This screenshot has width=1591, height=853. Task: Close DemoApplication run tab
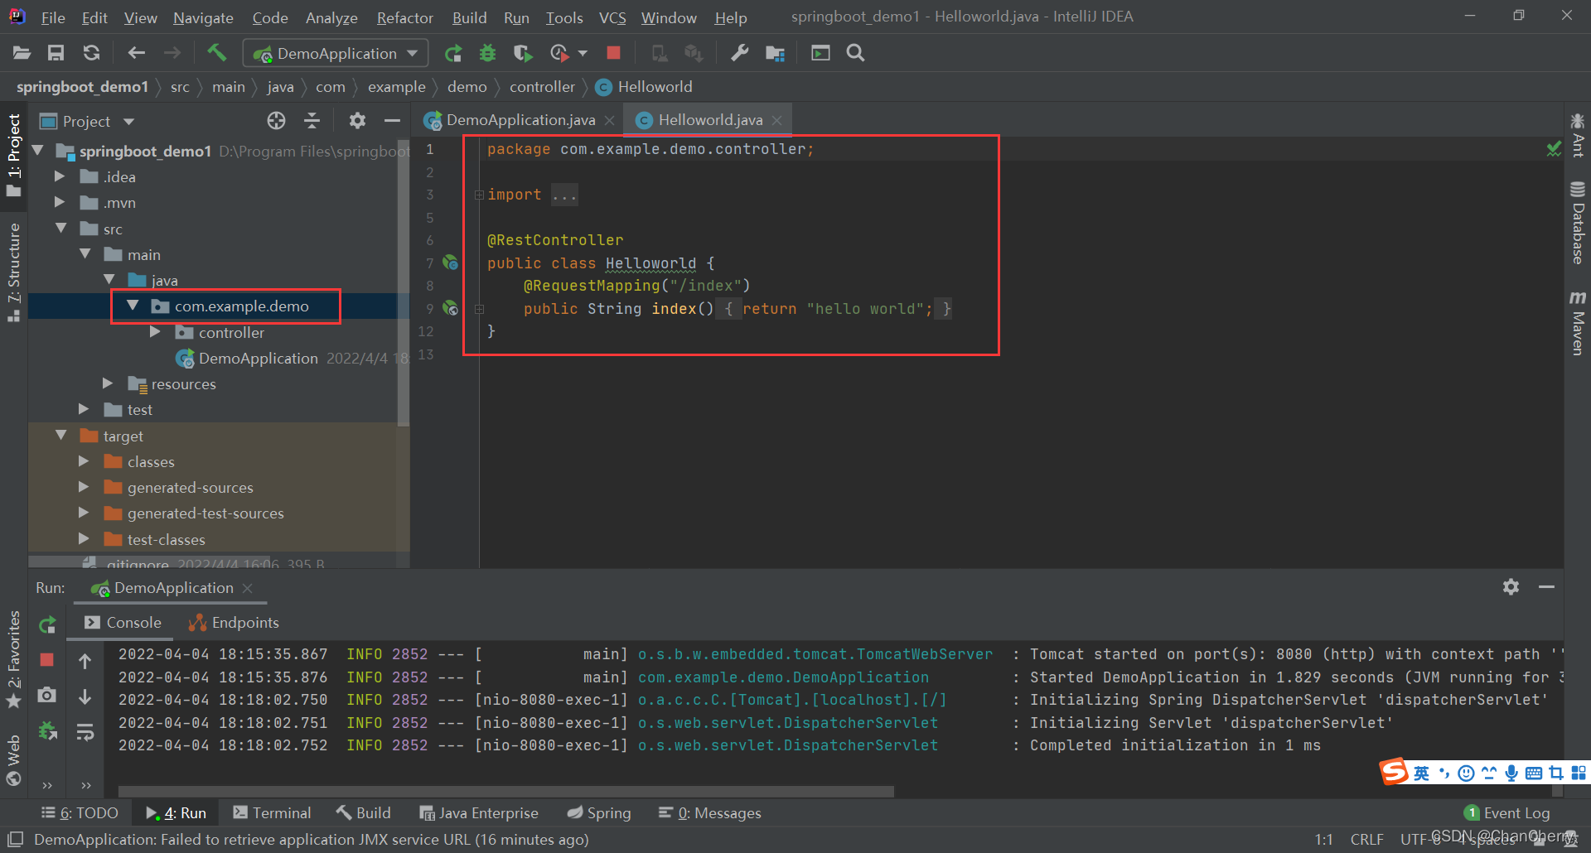click(x=247, y=588)
